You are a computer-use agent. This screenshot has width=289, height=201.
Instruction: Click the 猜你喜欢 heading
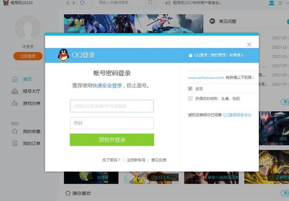81,193
